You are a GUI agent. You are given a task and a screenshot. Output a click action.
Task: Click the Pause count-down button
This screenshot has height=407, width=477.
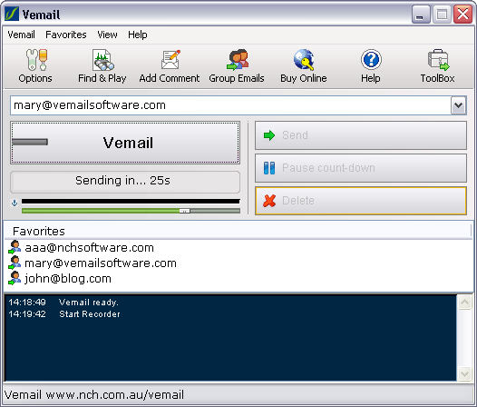pyautogui.click(x=361, y=168)
